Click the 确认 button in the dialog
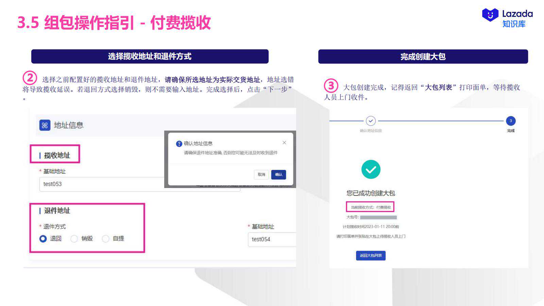The width and height of the screenshot is (544, 306). point(278,175)
